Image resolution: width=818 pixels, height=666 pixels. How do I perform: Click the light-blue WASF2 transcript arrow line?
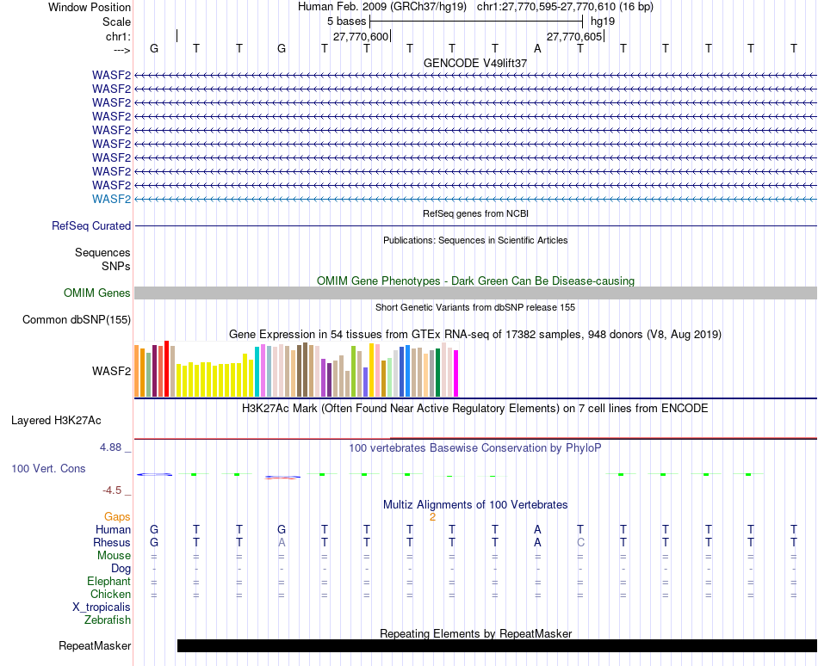476,199
